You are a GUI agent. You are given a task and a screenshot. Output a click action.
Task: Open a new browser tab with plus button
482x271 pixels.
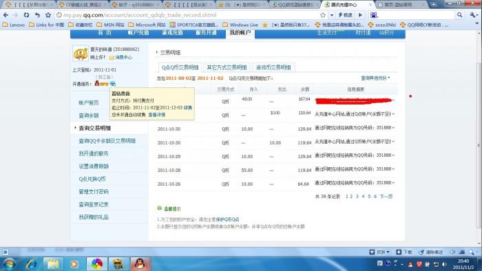tap(433, 4)
